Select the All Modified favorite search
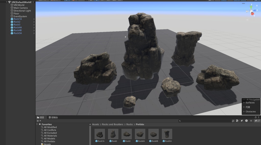 pyautogui.click(x=50, y=127)
